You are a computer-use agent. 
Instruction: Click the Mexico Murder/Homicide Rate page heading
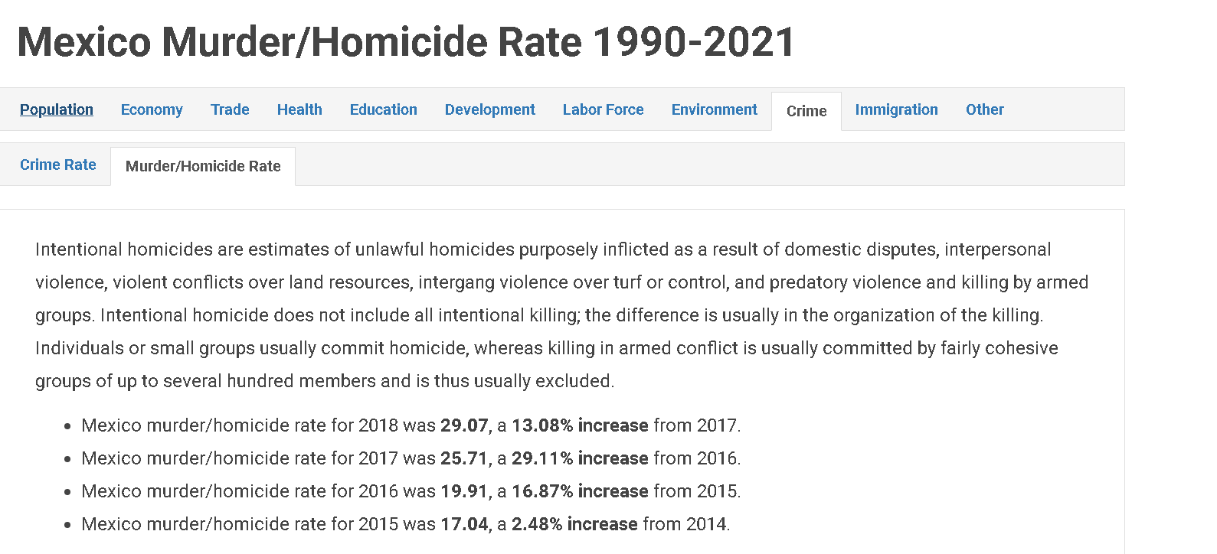(406, 41)
